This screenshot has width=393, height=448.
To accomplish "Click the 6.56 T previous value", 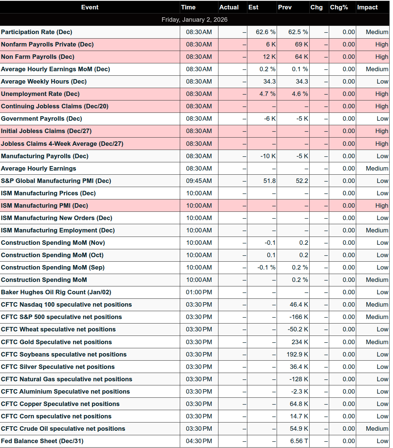I will click(x=299, y=441).
